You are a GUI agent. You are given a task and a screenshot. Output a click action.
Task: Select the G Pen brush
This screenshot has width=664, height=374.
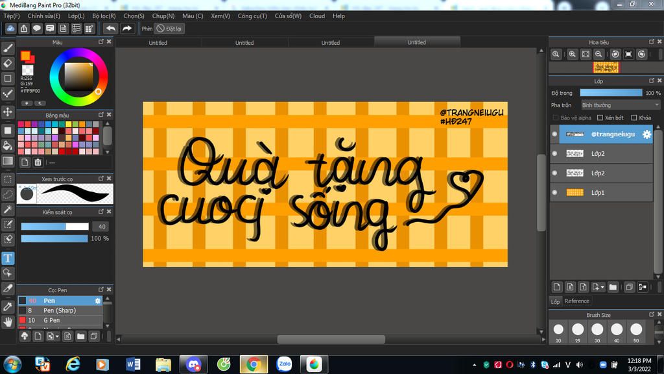click(x=60, y=320)
